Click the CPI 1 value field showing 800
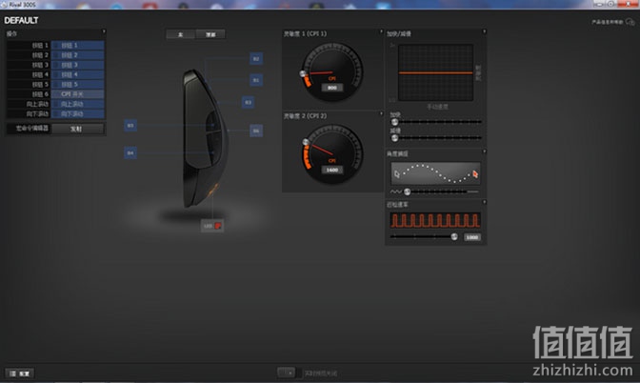This screenshot has width=640, height=383. (331, 88)
